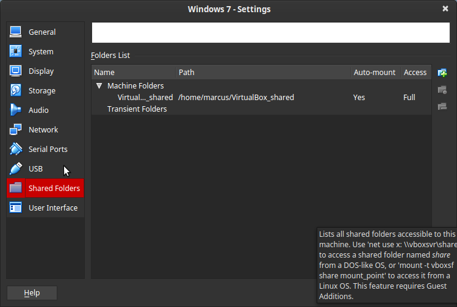Open General settings category
Image resolution: width=457 pixels, height=307 pixels.
pyautogui.click(x=41, y=32)
